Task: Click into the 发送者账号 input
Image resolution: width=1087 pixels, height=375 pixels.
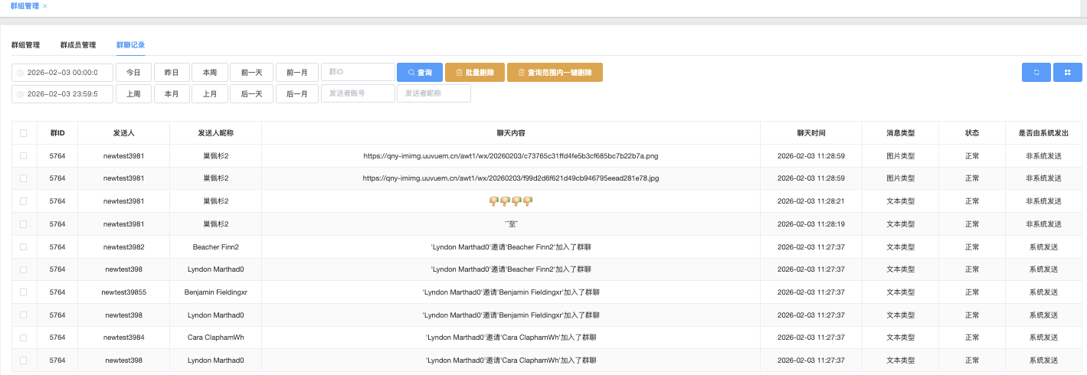Action: tap(358, 93)
